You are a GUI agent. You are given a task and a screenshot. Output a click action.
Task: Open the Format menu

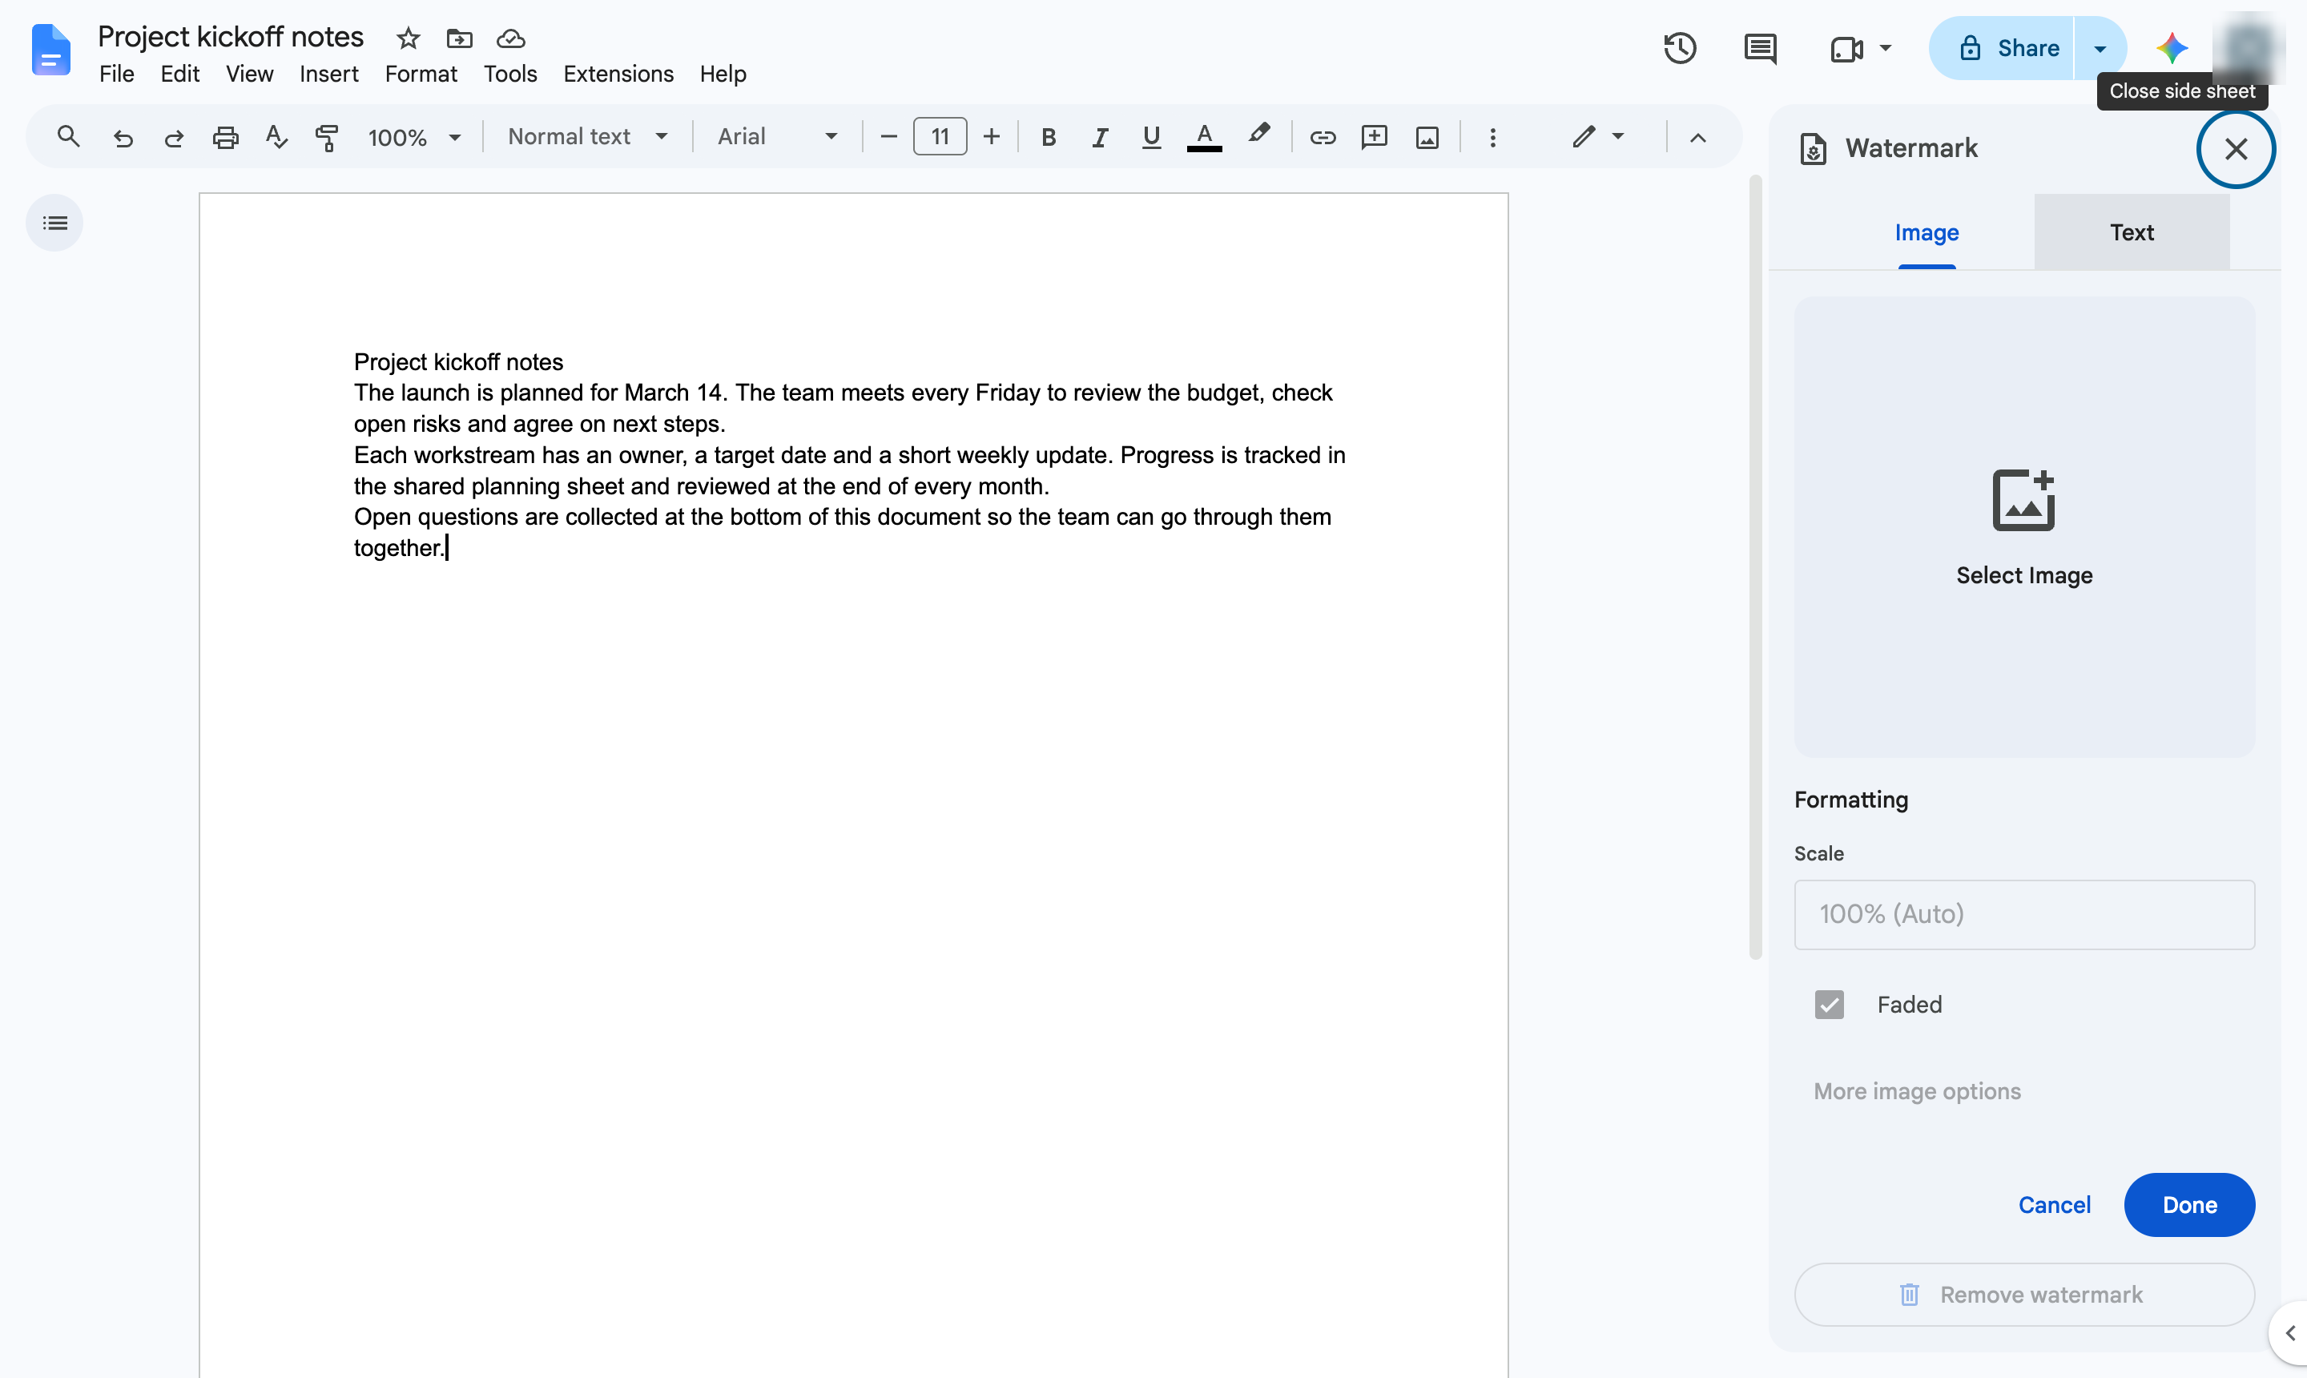point(421,74)
